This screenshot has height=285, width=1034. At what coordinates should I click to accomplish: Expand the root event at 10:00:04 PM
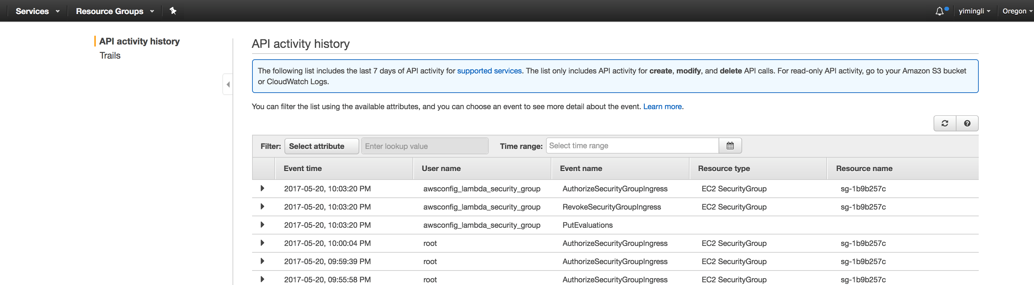coord(263,243)
